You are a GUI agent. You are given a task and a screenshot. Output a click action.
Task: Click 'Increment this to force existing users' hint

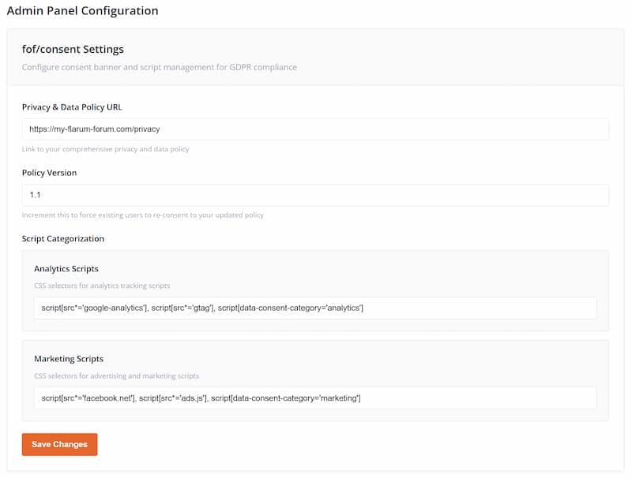click(x=143, y=215)
